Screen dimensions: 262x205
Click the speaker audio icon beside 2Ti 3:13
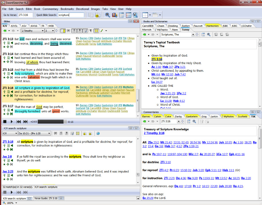coord(12,43)
